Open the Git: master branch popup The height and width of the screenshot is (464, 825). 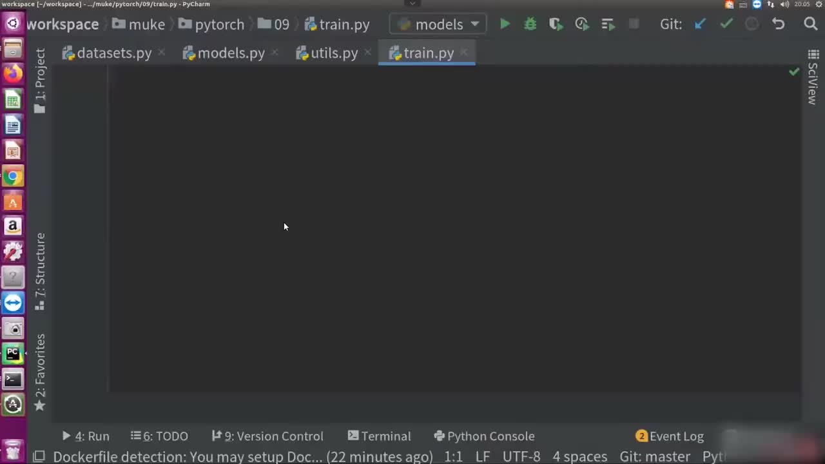[x=655, y=456]
